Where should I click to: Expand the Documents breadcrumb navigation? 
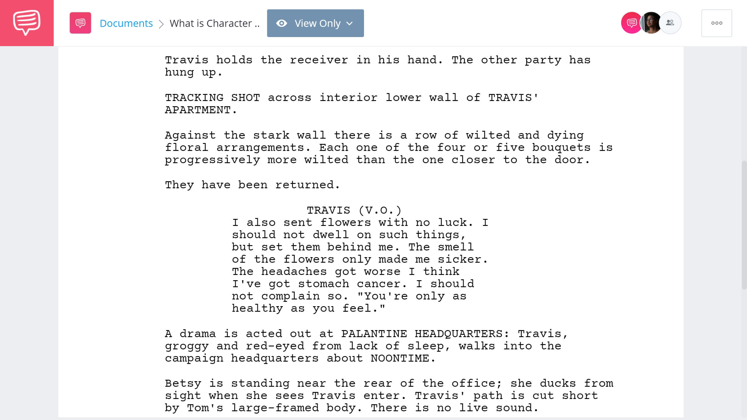[126, 23]
